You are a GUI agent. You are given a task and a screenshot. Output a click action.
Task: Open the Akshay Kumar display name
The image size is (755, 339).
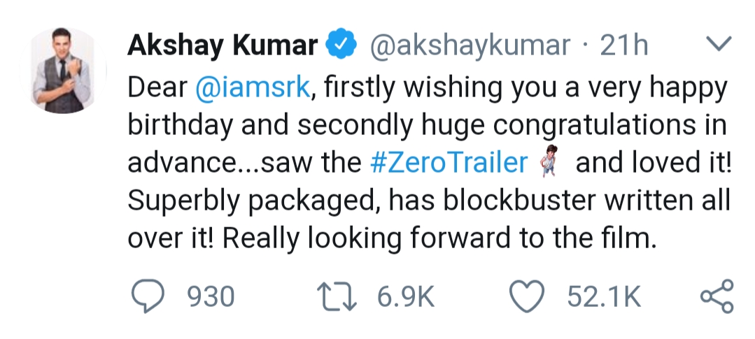223,45
